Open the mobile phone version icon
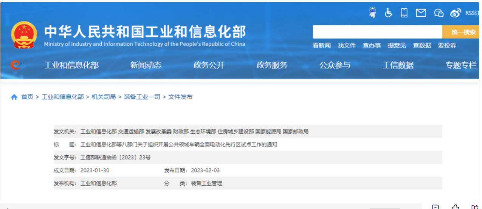This screenshot has width=482, height=209. (x=404, y=13)
